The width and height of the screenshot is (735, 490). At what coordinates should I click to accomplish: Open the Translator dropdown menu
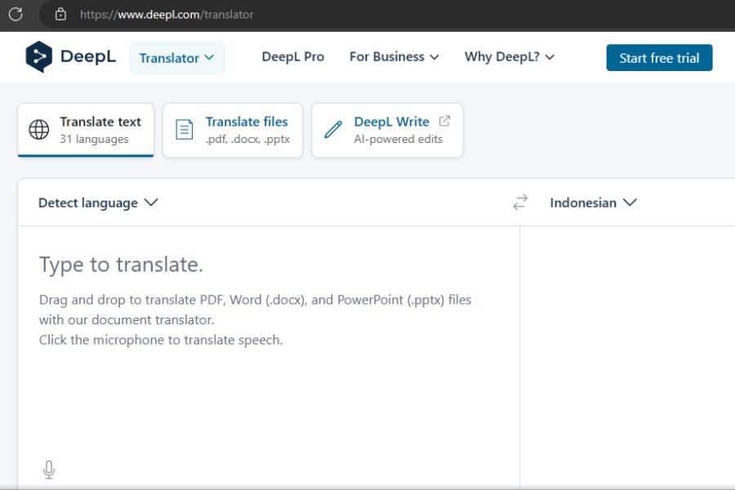(177, 58)
